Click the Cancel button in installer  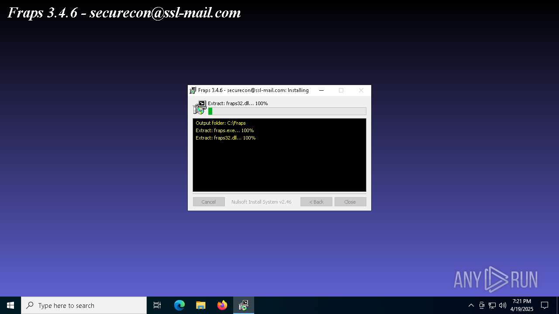click(x=209, y=202)
